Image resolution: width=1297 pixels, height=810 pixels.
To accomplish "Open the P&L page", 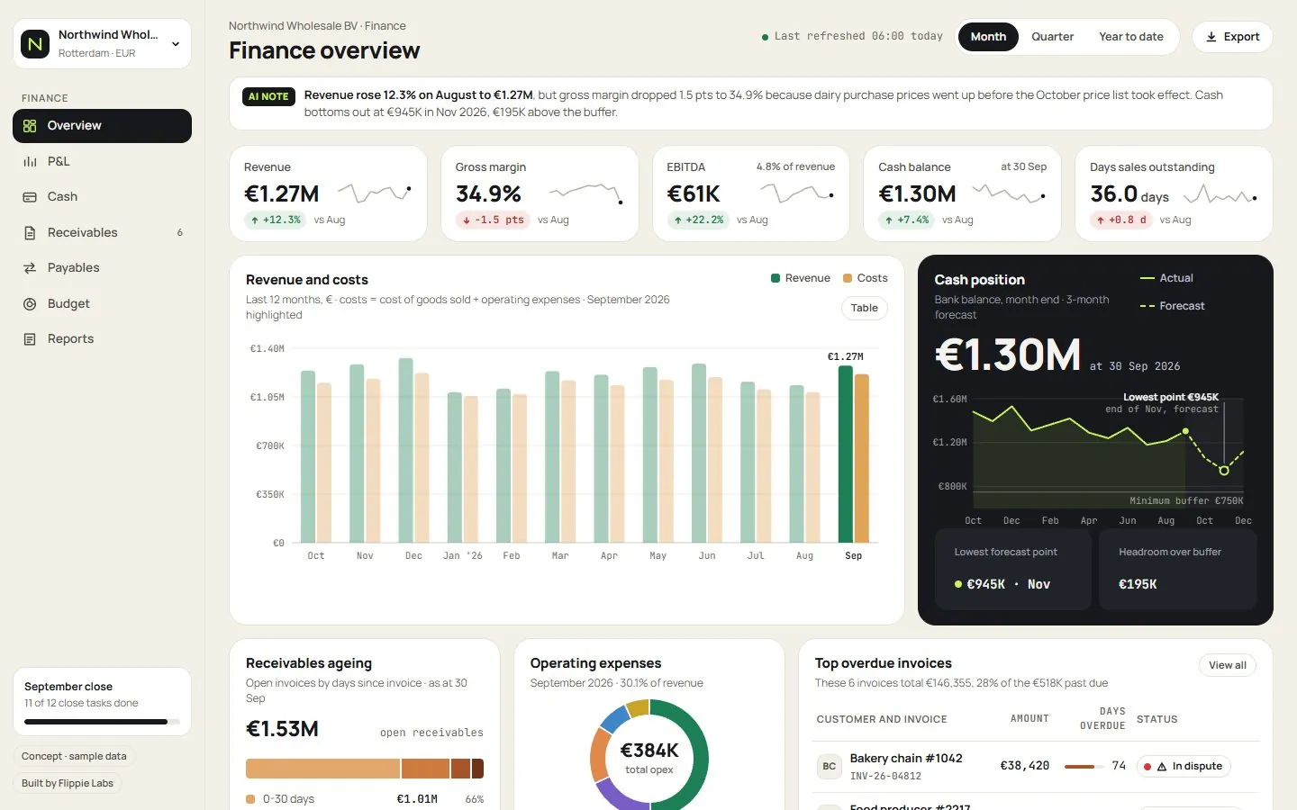I will [x=102, y=162].
